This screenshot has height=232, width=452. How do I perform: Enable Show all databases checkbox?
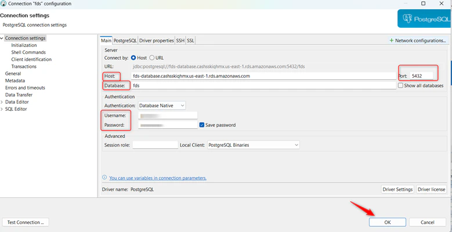(x=400, y=85)
